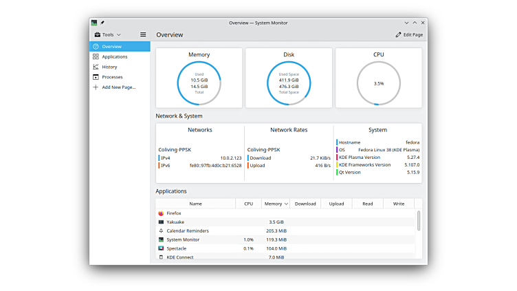Click the KDE Connect icon
This screenshot has height=291, width=517.
tap(161, 257)
